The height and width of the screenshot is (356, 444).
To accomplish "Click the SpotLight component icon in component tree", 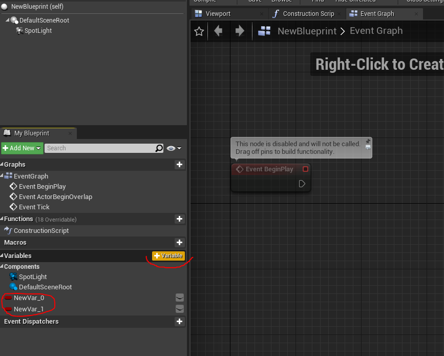I will click(x=19, y=31).
